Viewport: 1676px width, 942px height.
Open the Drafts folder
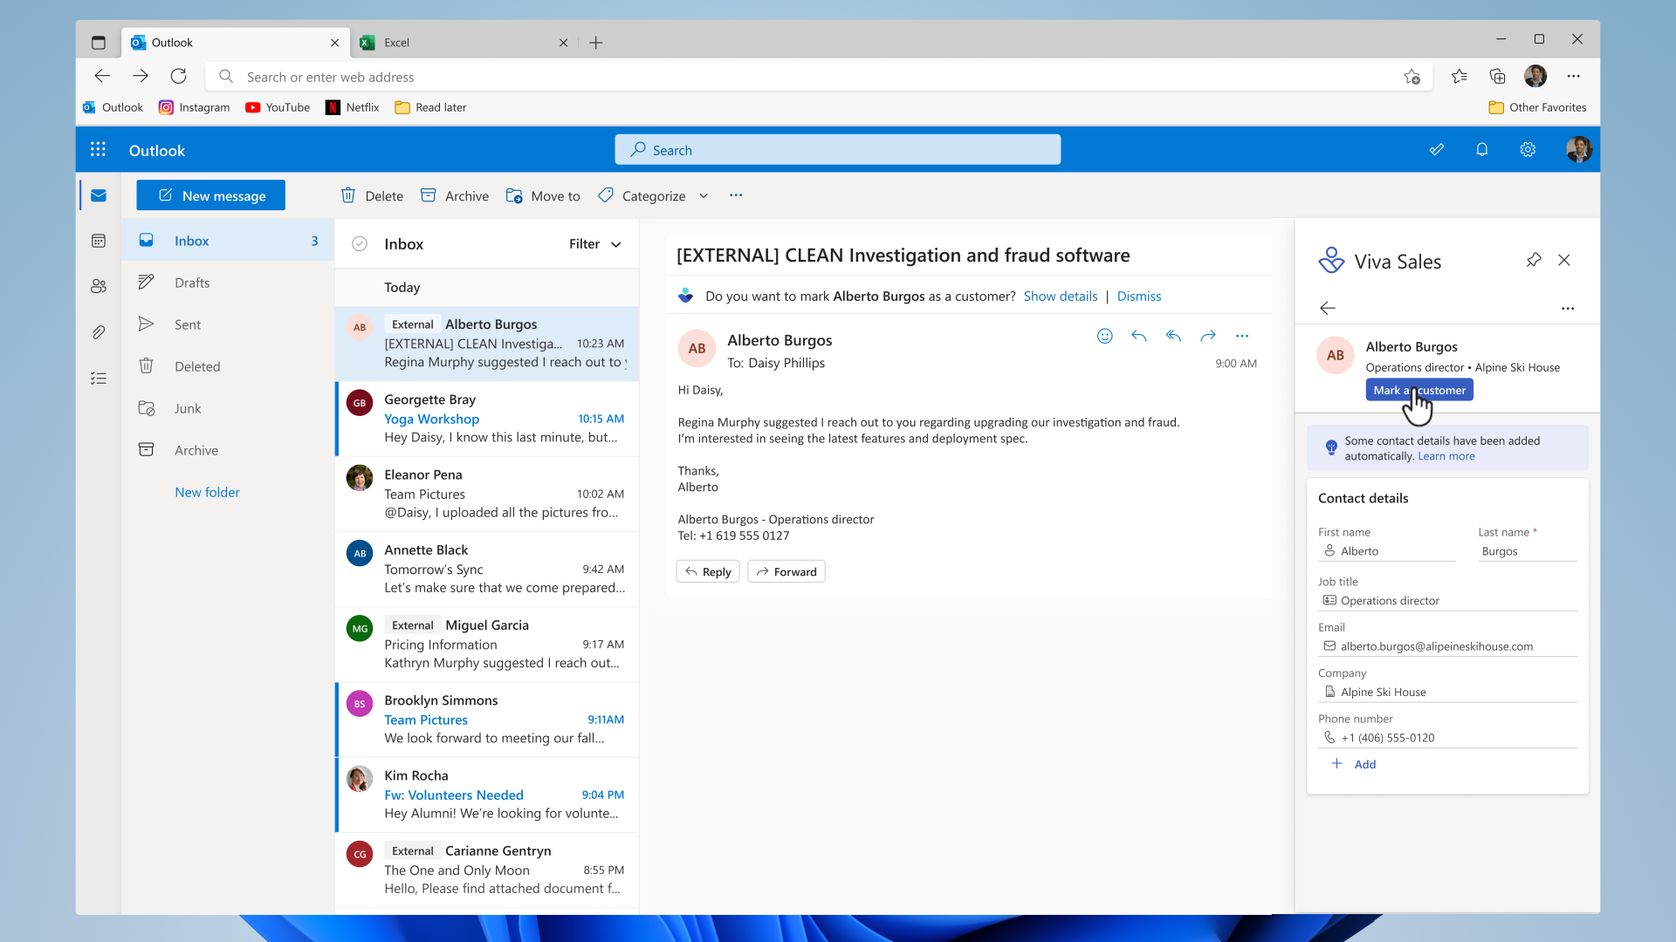tap(192, 283)
